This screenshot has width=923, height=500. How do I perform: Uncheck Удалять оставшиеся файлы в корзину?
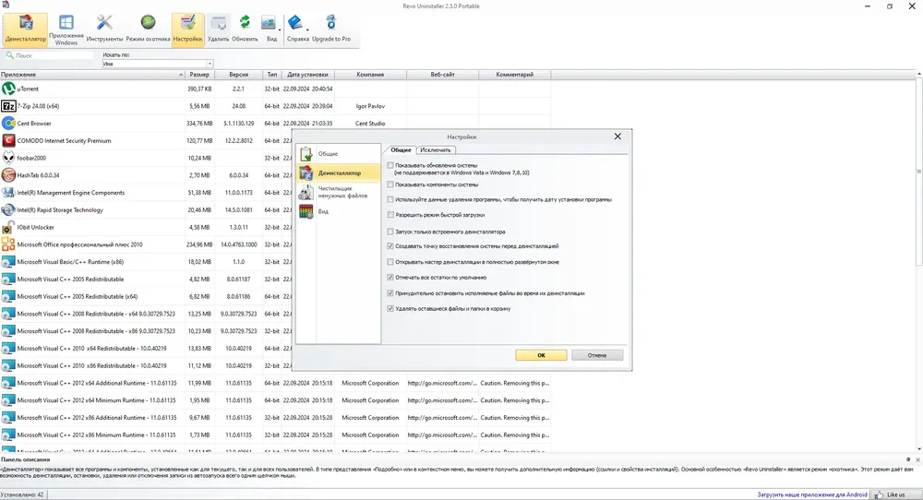coord(390,309)
